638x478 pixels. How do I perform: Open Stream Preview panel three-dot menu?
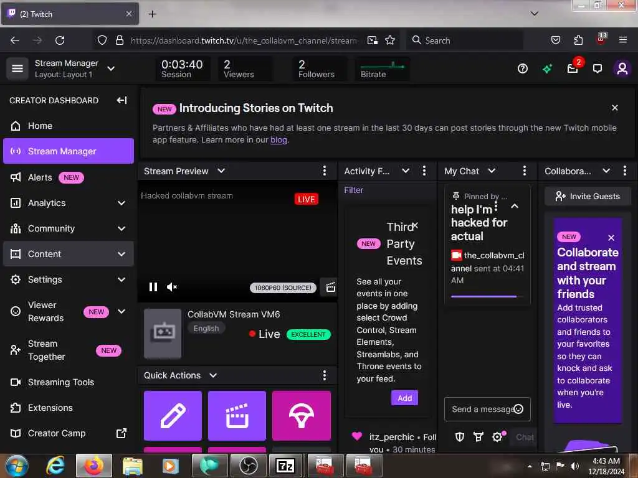(324, 171)
